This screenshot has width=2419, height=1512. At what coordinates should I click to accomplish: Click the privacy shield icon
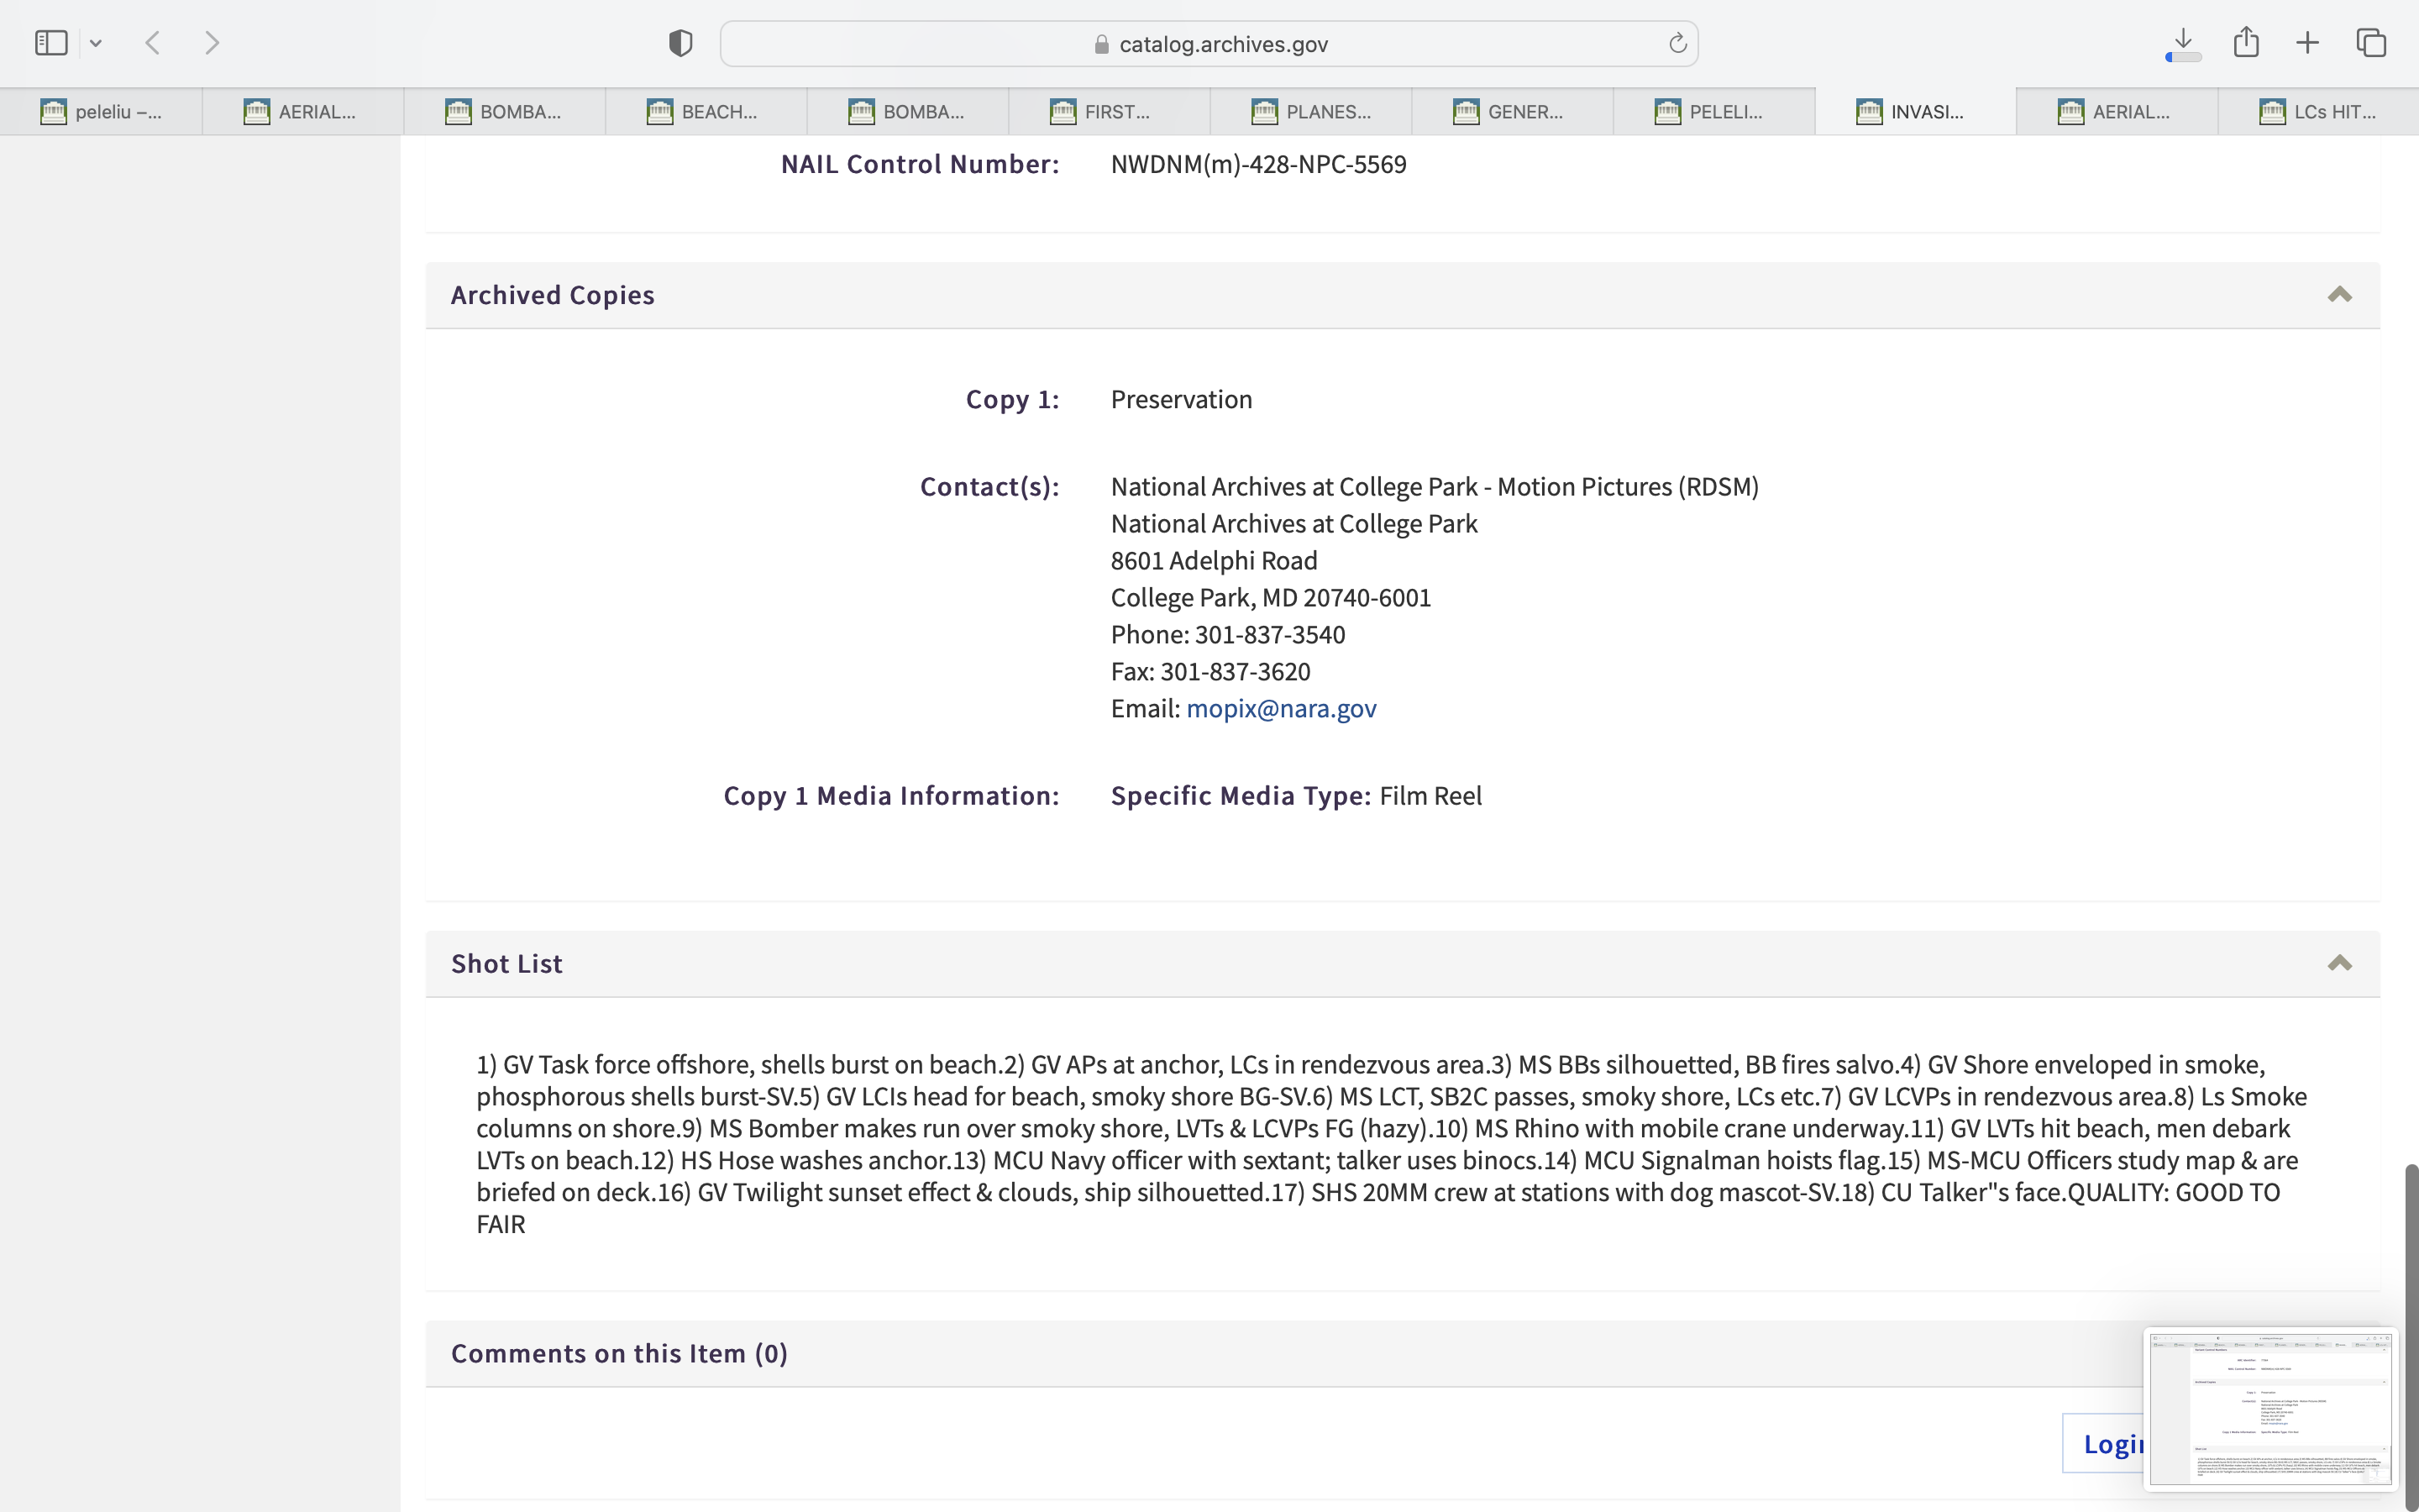[680, 43]
